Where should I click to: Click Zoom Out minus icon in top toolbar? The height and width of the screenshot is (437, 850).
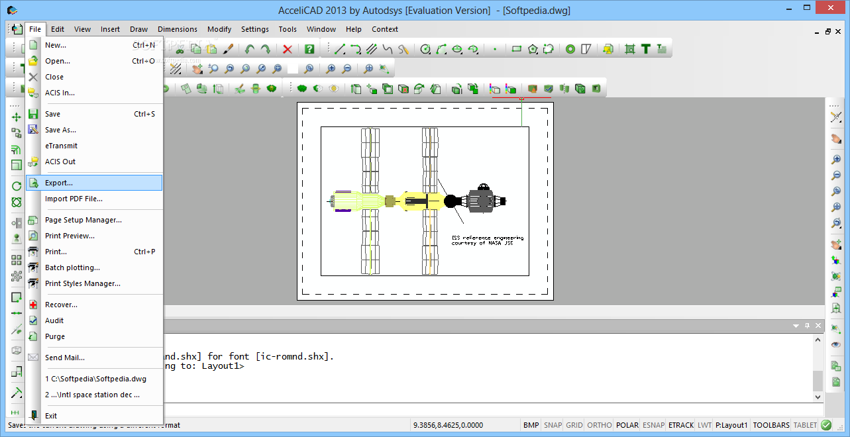pyautogui.click(x=346, y=68)
